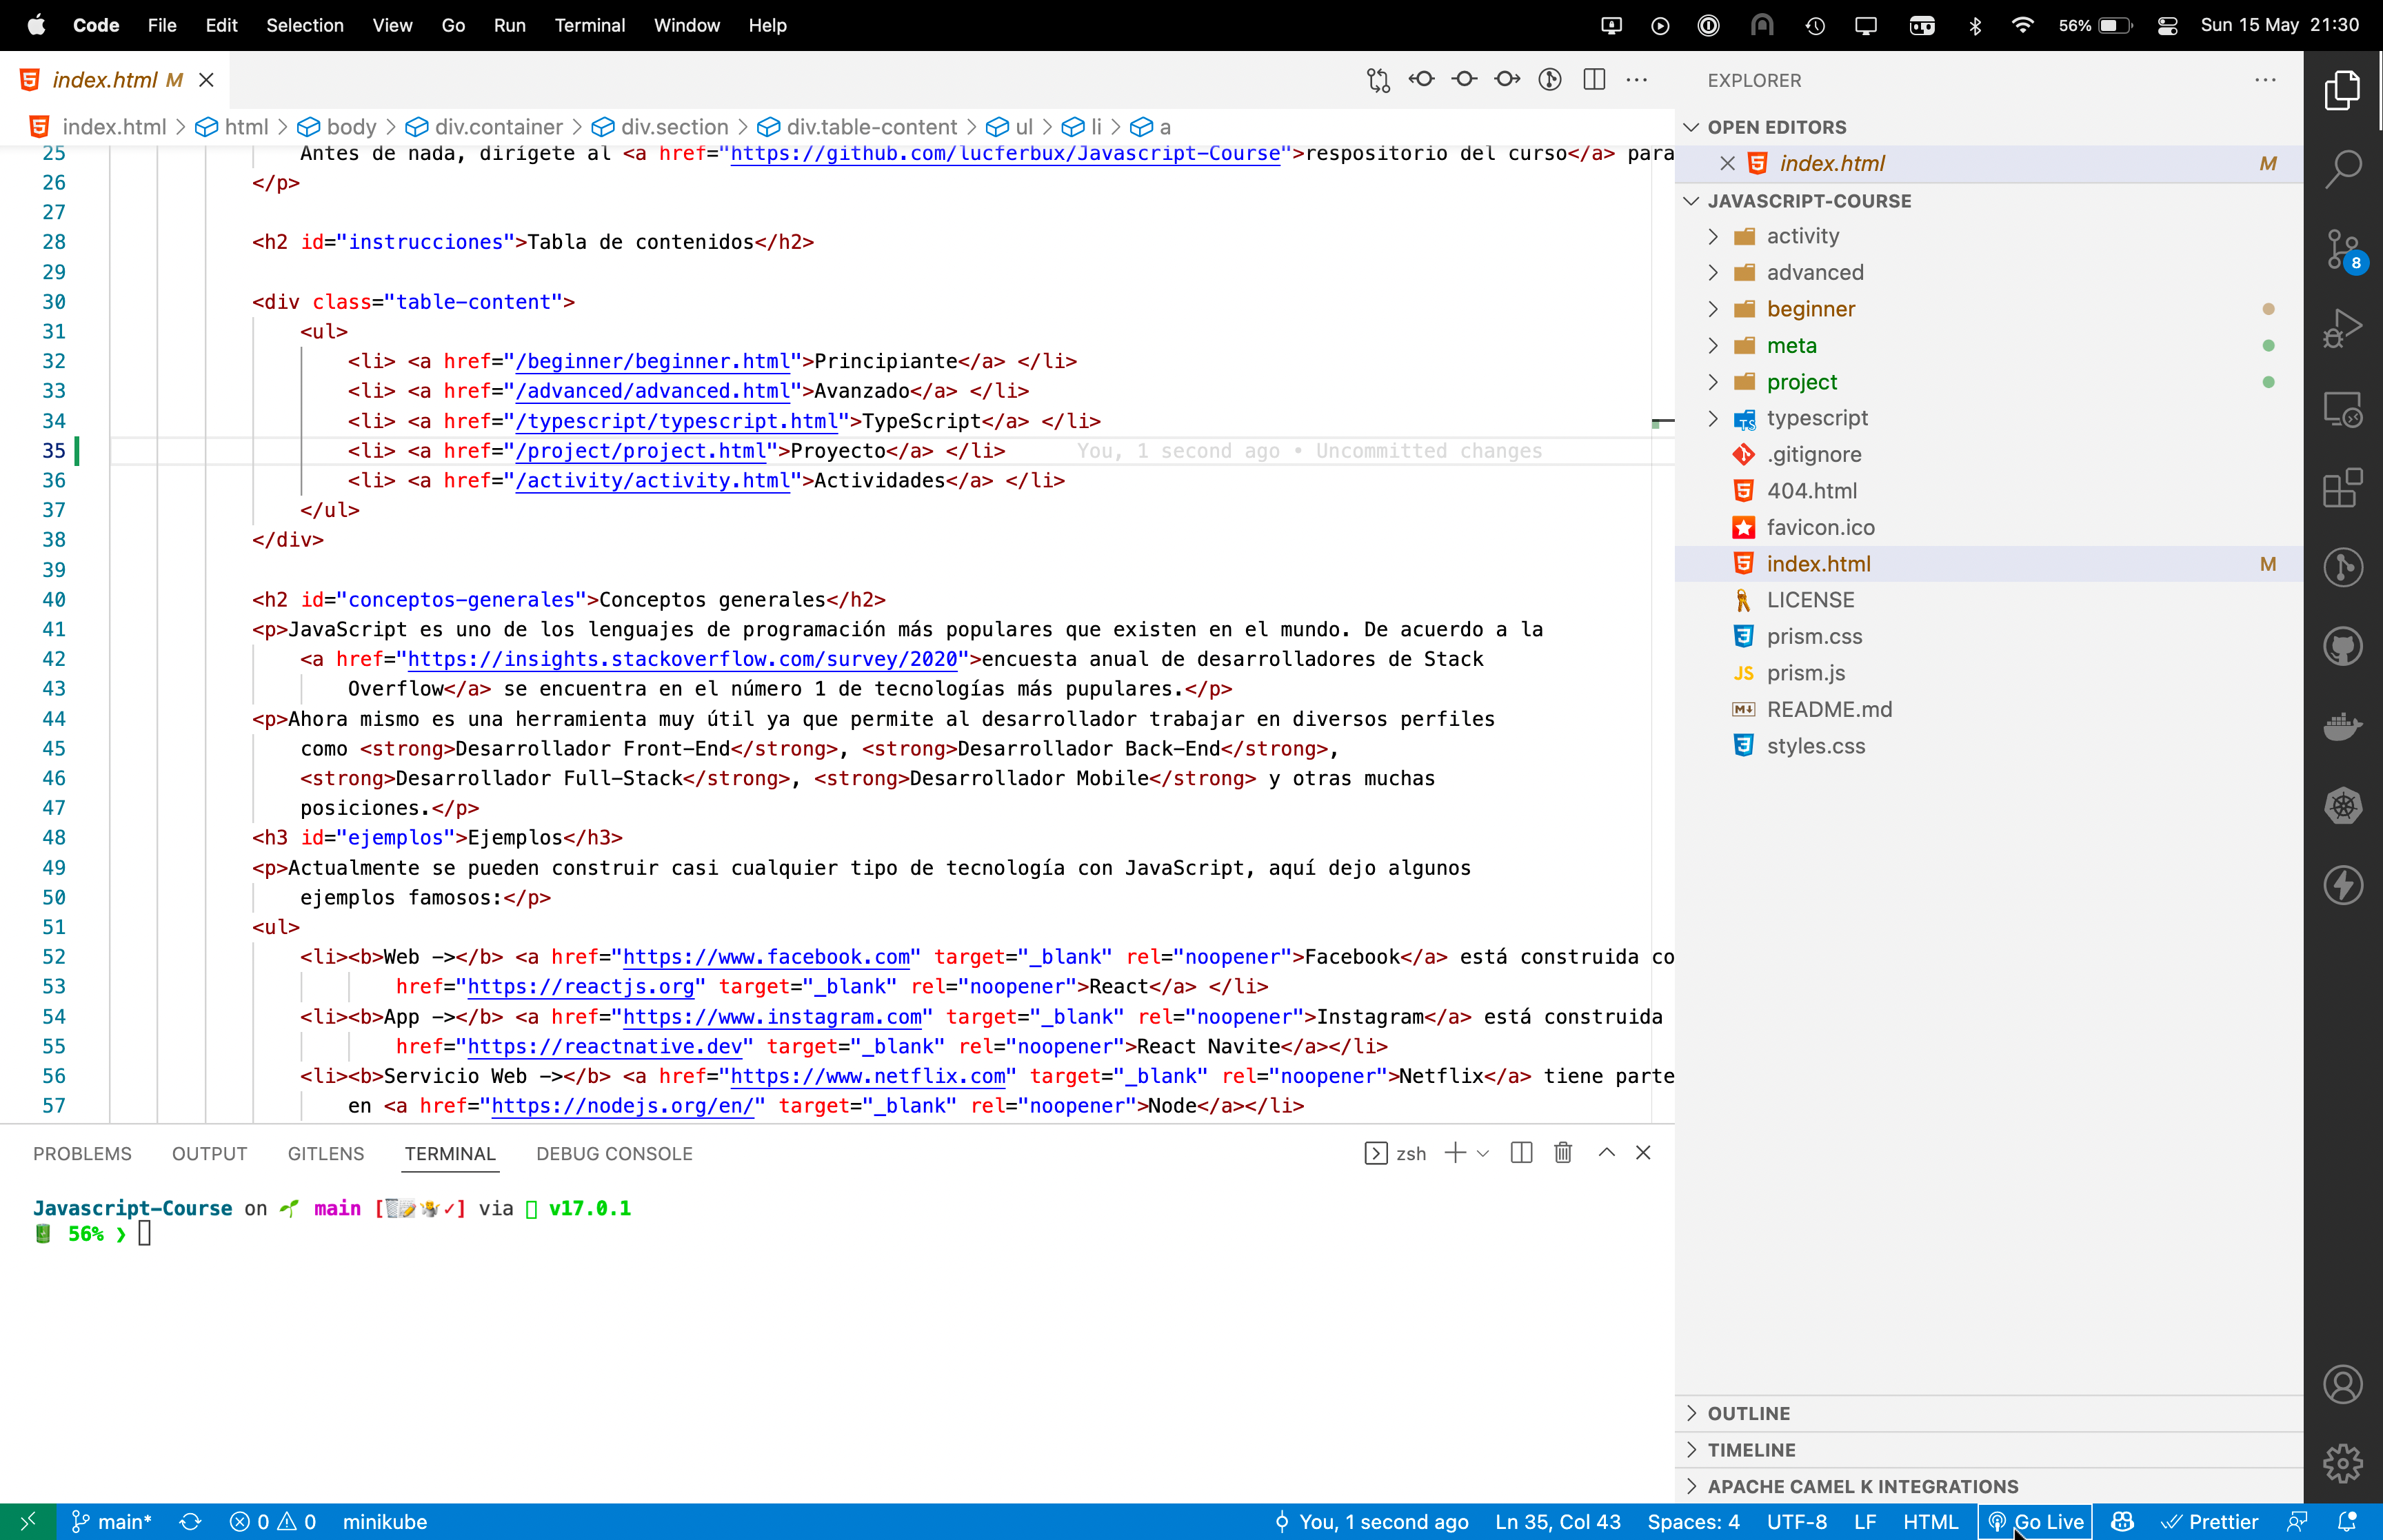
Task: Split the editor to the right
Action: click(1594, 80)
